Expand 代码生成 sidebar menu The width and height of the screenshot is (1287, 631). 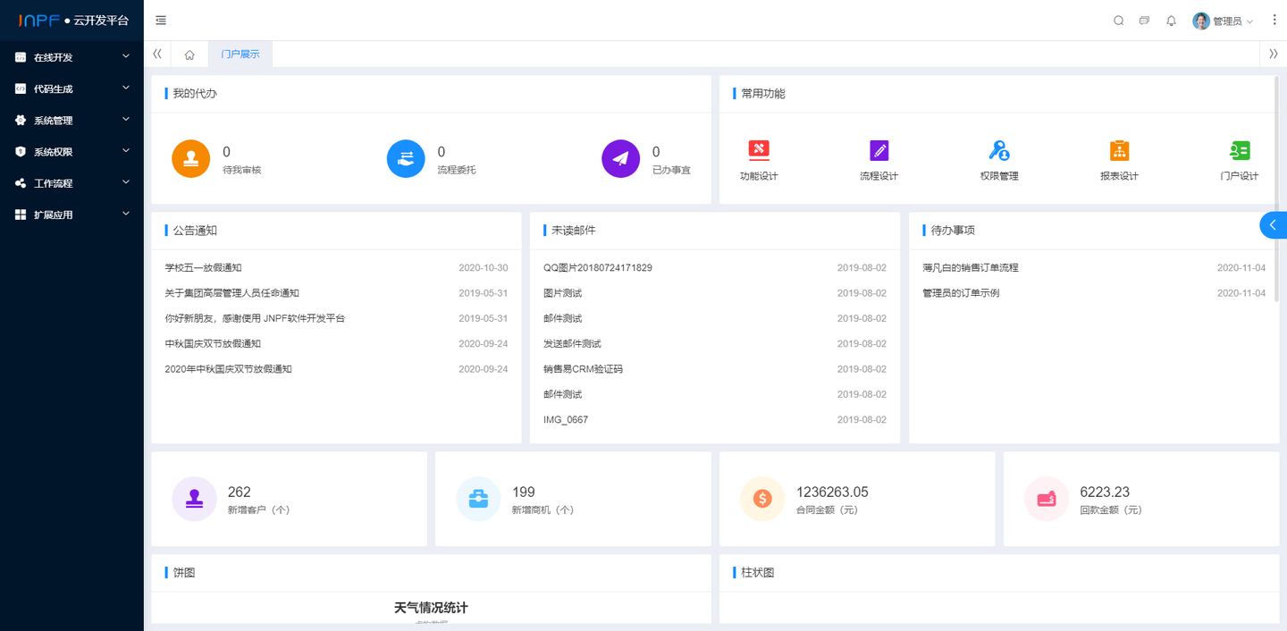(71, 88)
